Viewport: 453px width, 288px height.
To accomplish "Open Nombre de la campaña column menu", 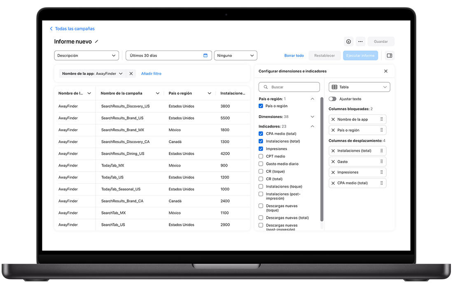I will pyautogui.click(x=157, y=93).
